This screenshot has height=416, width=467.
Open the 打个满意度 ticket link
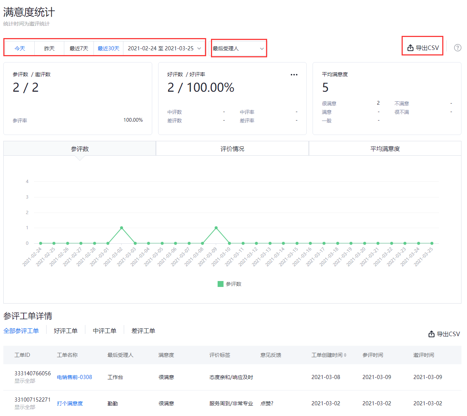pos(70,403)
